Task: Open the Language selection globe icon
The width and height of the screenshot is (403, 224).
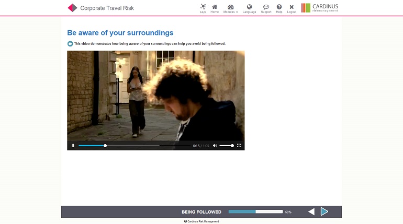Action: pos(249,8)
